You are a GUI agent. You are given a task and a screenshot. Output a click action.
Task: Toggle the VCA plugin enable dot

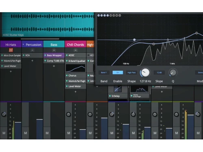(24, 55)
